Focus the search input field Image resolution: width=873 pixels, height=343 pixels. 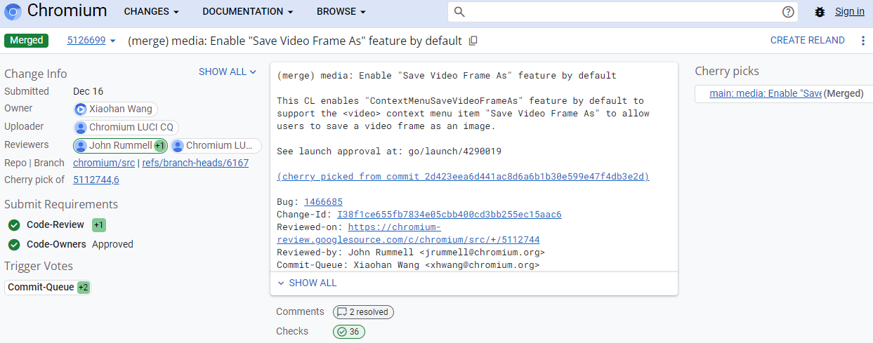click(x=624, y=12)
